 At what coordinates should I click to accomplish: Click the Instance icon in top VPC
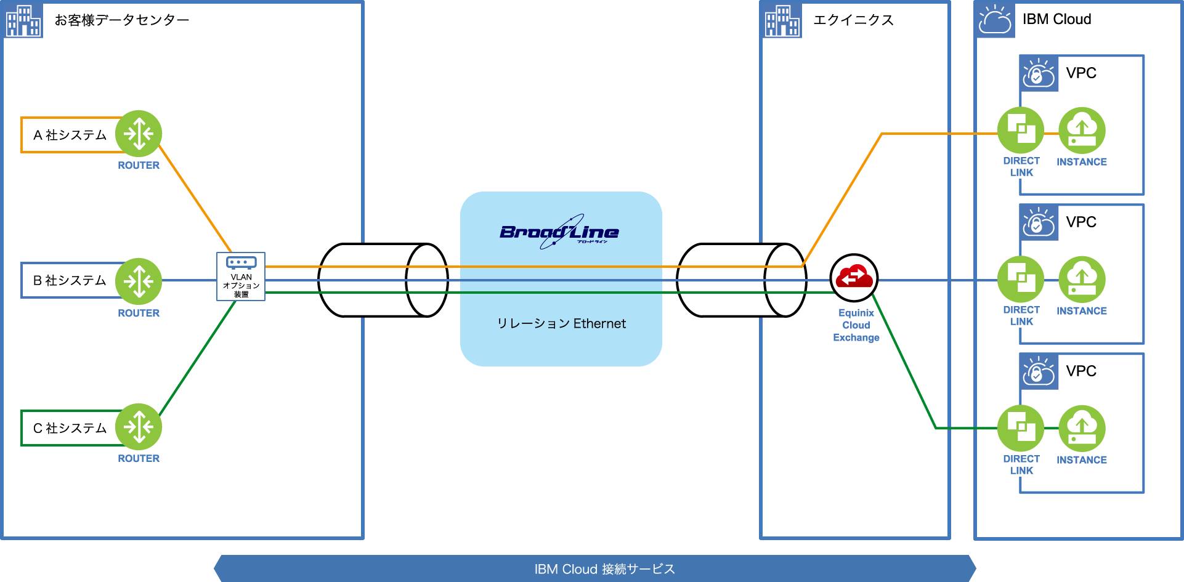click(x=1082, y=131)
